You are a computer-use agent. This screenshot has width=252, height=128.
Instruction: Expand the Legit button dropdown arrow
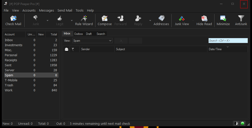coord(72,21)
